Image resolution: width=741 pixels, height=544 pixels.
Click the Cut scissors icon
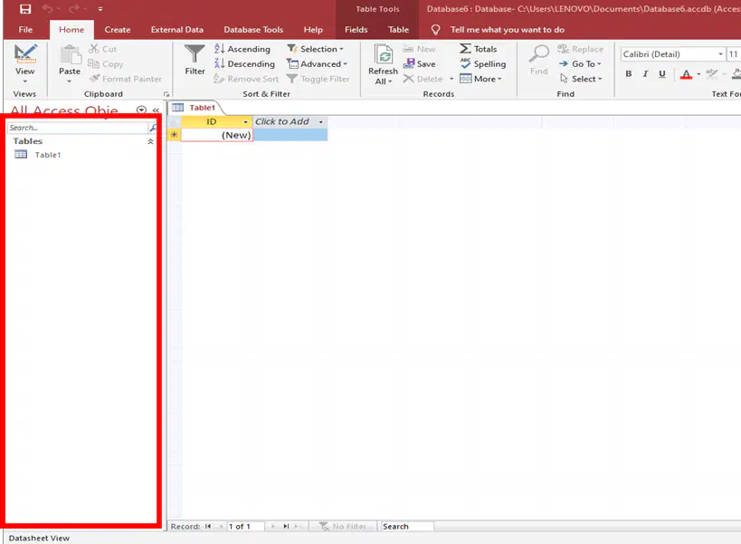point(94,49)
